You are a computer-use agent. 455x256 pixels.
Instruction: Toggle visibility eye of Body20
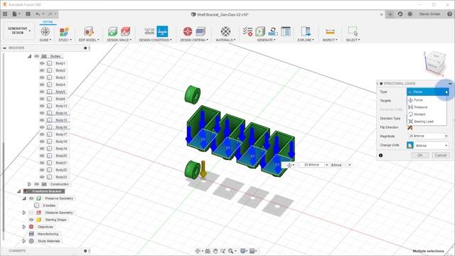(x=42, y=156)
